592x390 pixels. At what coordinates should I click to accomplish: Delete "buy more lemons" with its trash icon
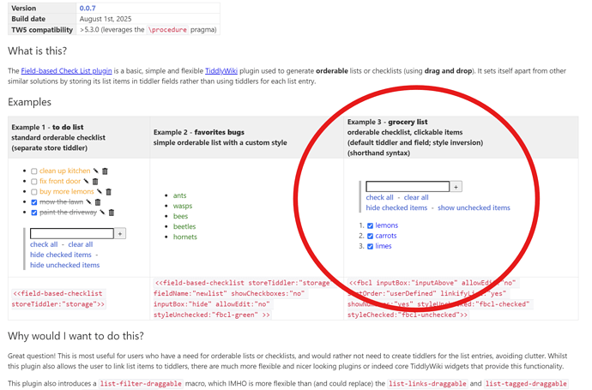(108, 192)
